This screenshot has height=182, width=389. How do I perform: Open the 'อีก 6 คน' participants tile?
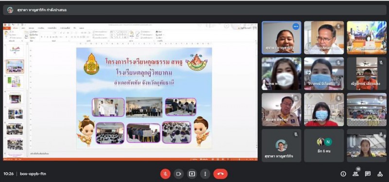pyautogui.click(x=324, y=145)
